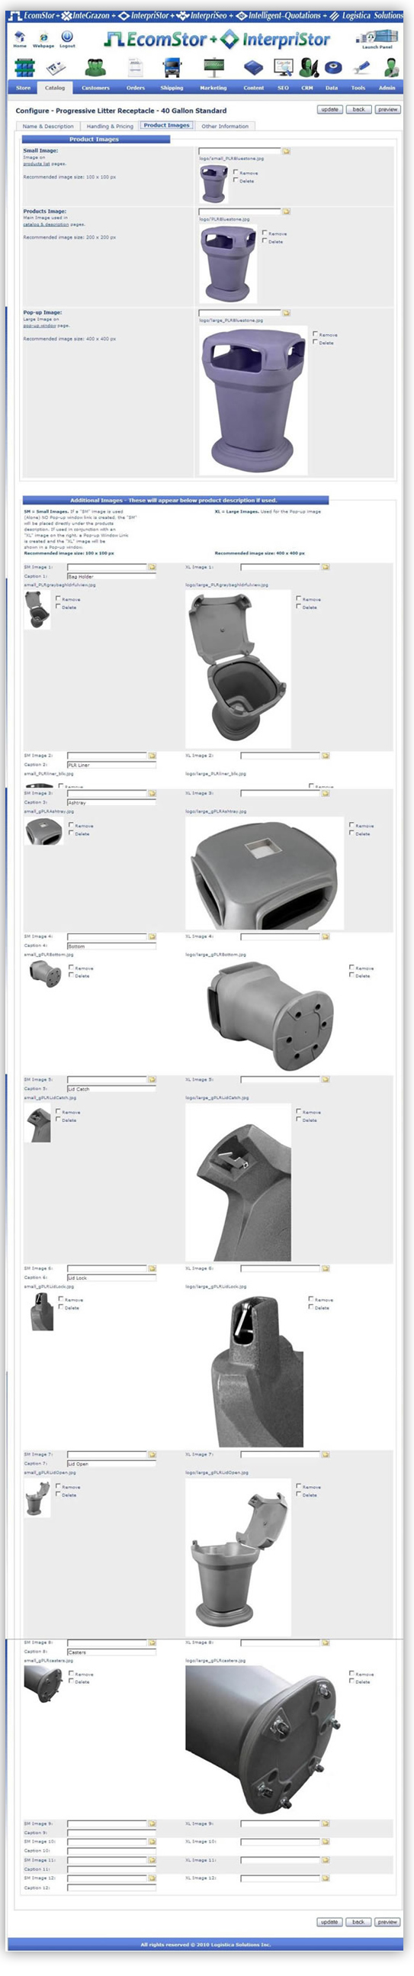Check Delete for XL Image 8 Casters
Image resolution: width=414 pixels, height=1976 pixels.
tap(352, 1681)
